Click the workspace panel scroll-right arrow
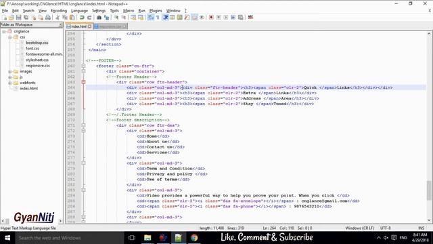Image resolution: width=433 pixels, height=244 pixels. 60,221
